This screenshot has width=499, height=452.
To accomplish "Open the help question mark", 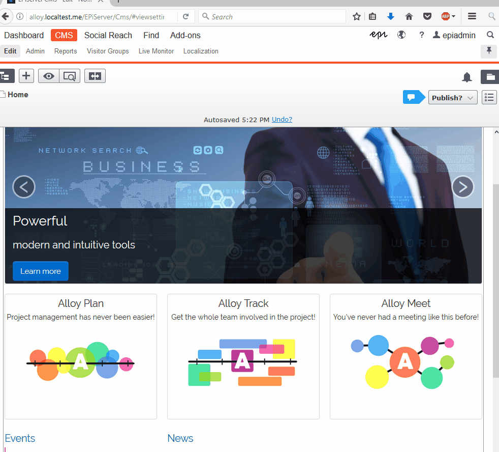I will pyautogui.click(x=422, y=35).
